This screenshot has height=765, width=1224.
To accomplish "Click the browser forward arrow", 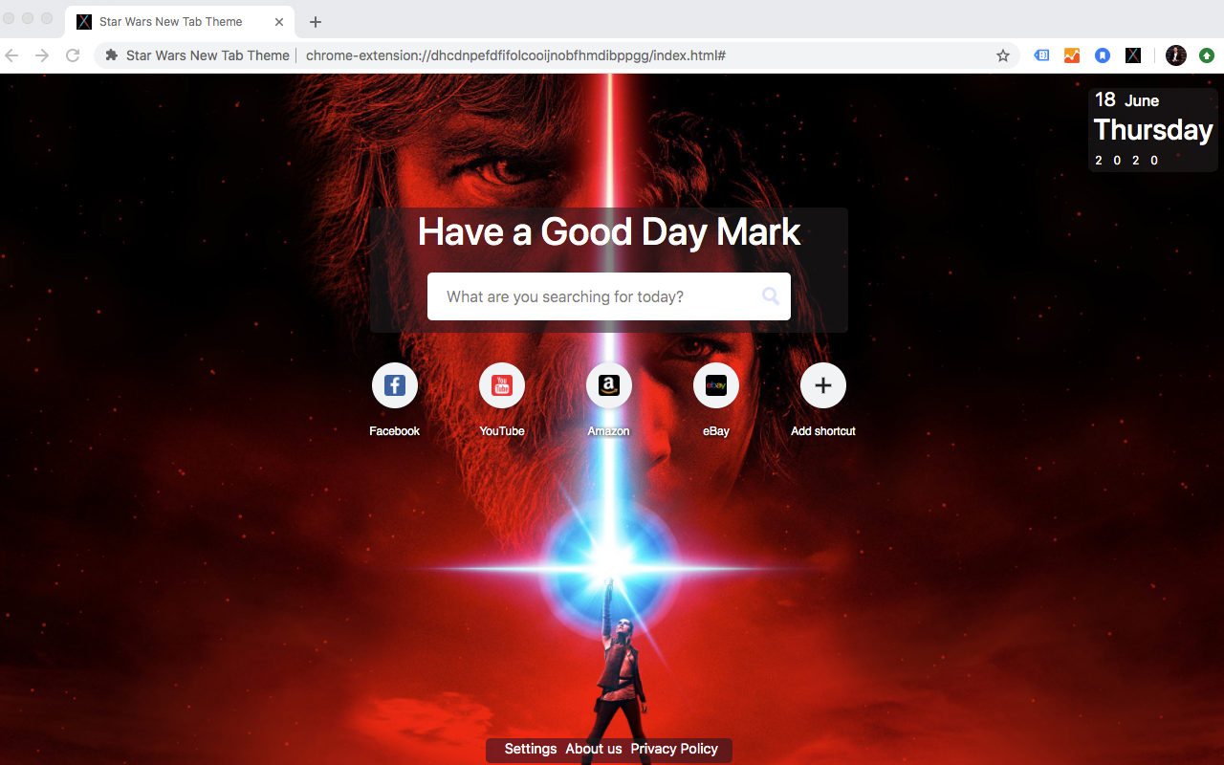I will point(42,55).
